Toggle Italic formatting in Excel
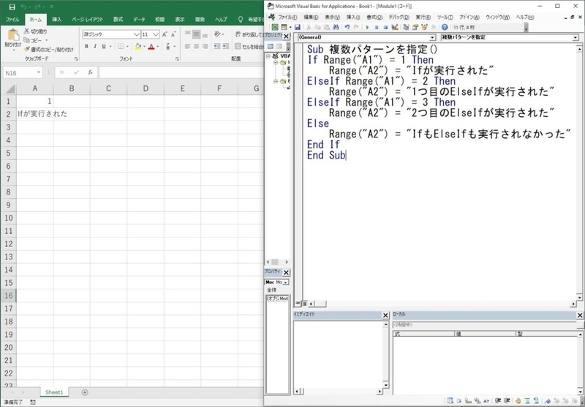The width and height of the screenshot is (585, 407). tap(95, 47)
